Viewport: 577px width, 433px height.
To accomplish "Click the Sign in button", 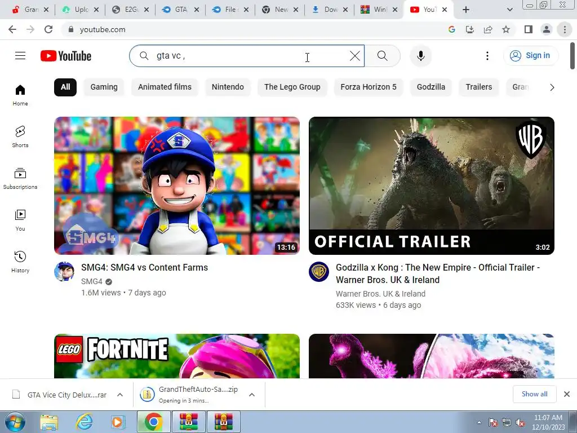I will 531,56.
